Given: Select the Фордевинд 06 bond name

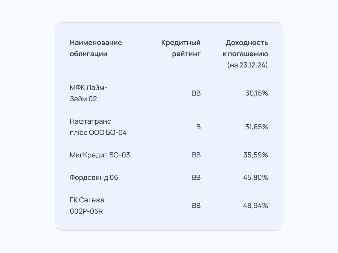Looking at the screenshot, I should click(x=94, y=178).
